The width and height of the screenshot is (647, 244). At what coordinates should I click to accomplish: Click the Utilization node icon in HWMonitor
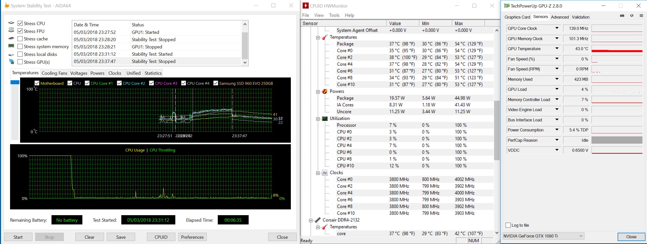[x=325, y=118]
